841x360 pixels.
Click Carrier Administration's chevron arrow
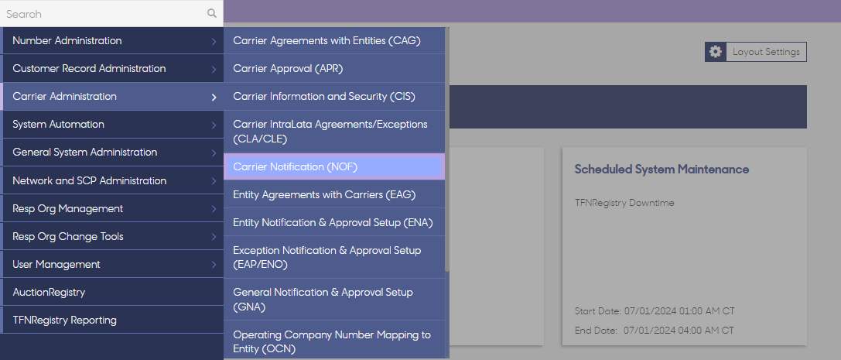point(214,97)
